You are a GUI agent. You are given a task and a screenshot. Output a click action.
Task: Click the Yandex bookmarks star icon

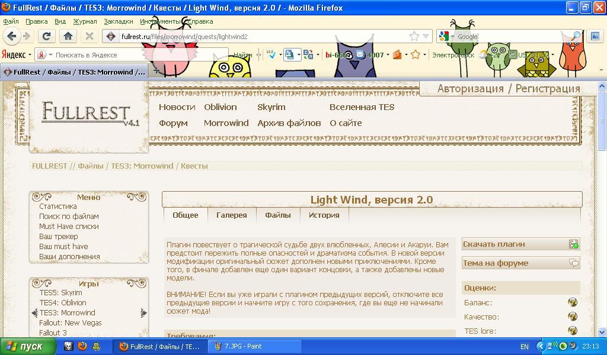[x=416, y=55]
